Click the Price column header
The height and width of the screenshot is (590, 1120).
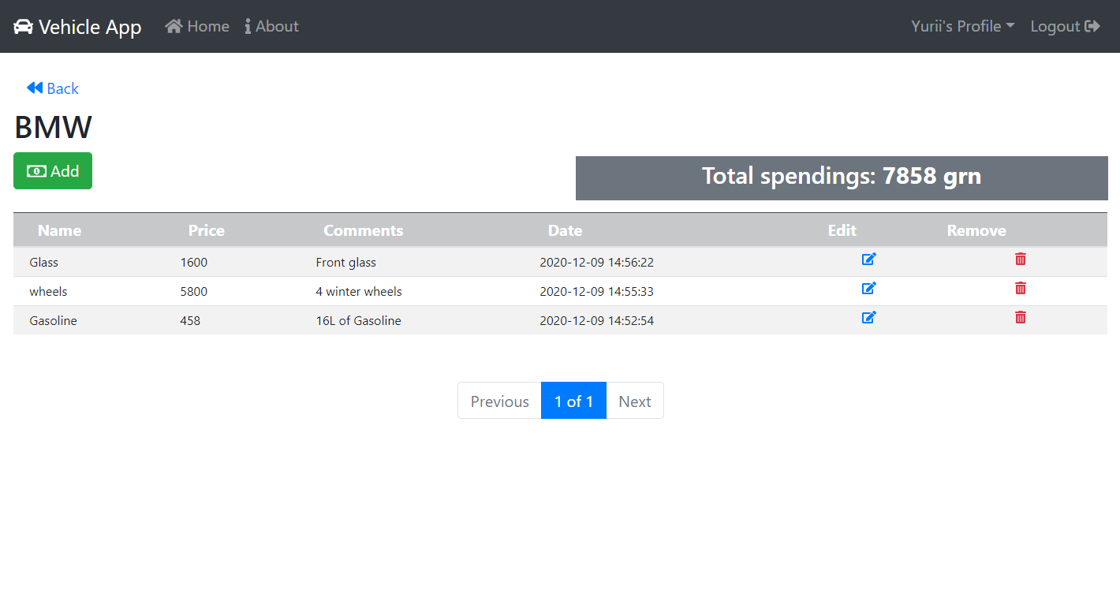click(x=207, y=230)
